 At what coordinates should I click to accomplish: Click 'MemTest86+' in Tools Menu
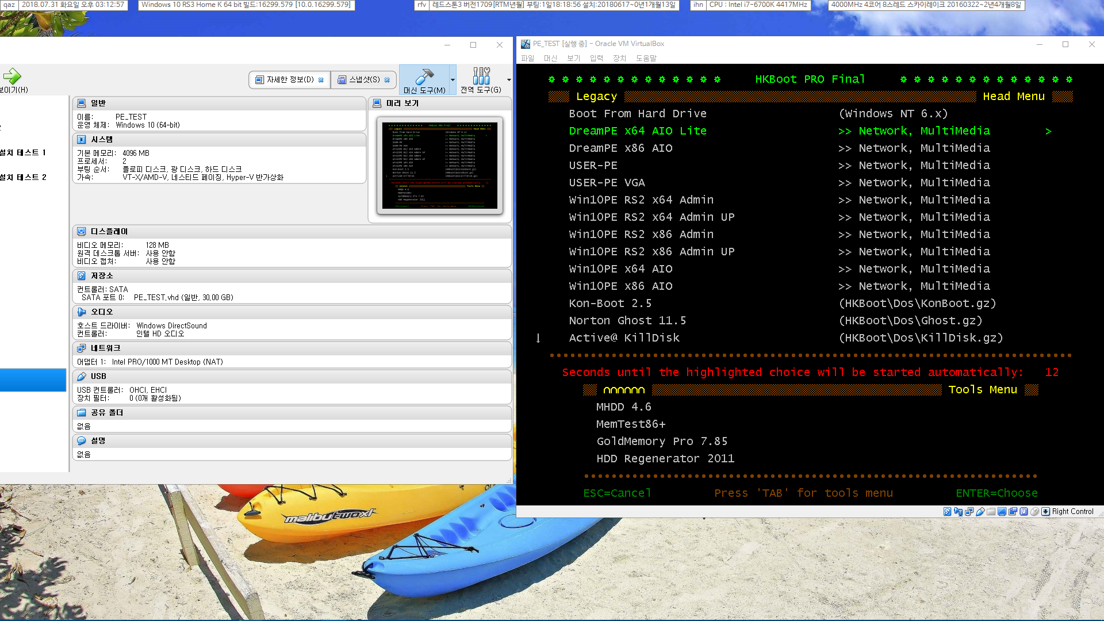pos(631,424)
